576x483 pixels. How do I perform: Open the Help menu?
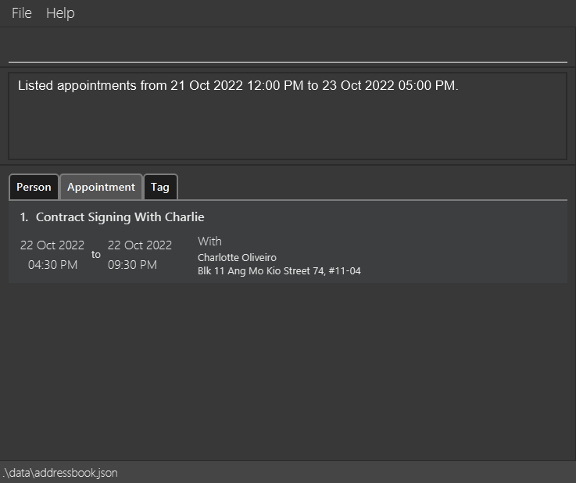[x=60, y=13]
